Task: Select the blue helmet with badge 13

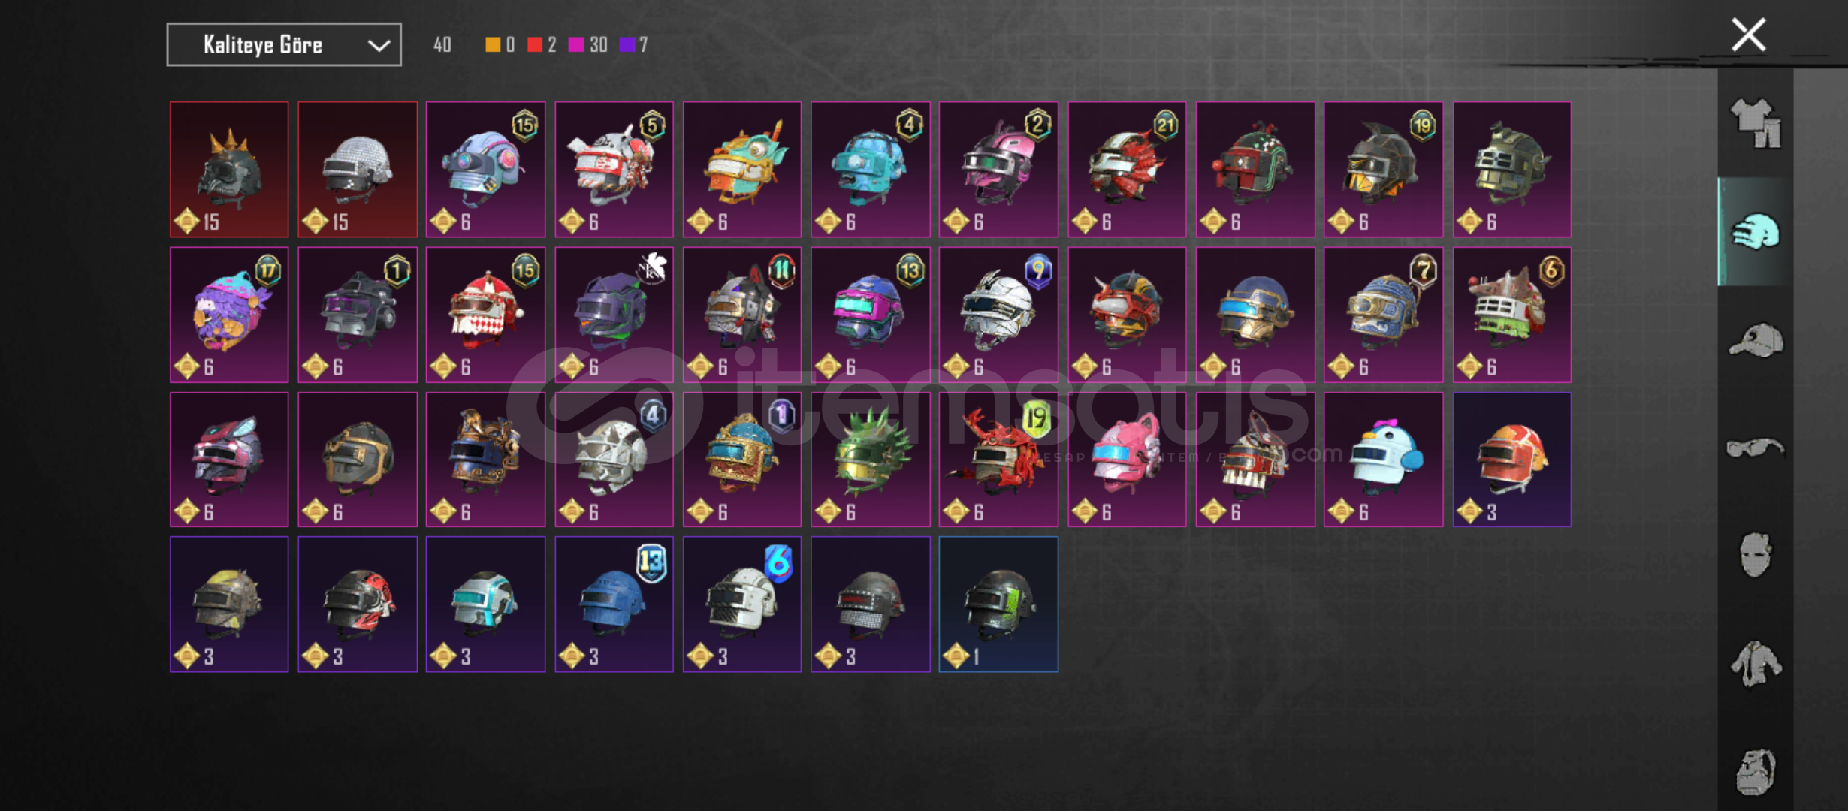Action: pyautogui.click(x=614, y=604)
